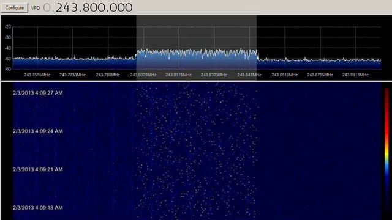The height and width of the screenshot is (220, 392).
Task: Select the 4:09:21 AM waterfall timestamp
Action: (x=38, y=169)
